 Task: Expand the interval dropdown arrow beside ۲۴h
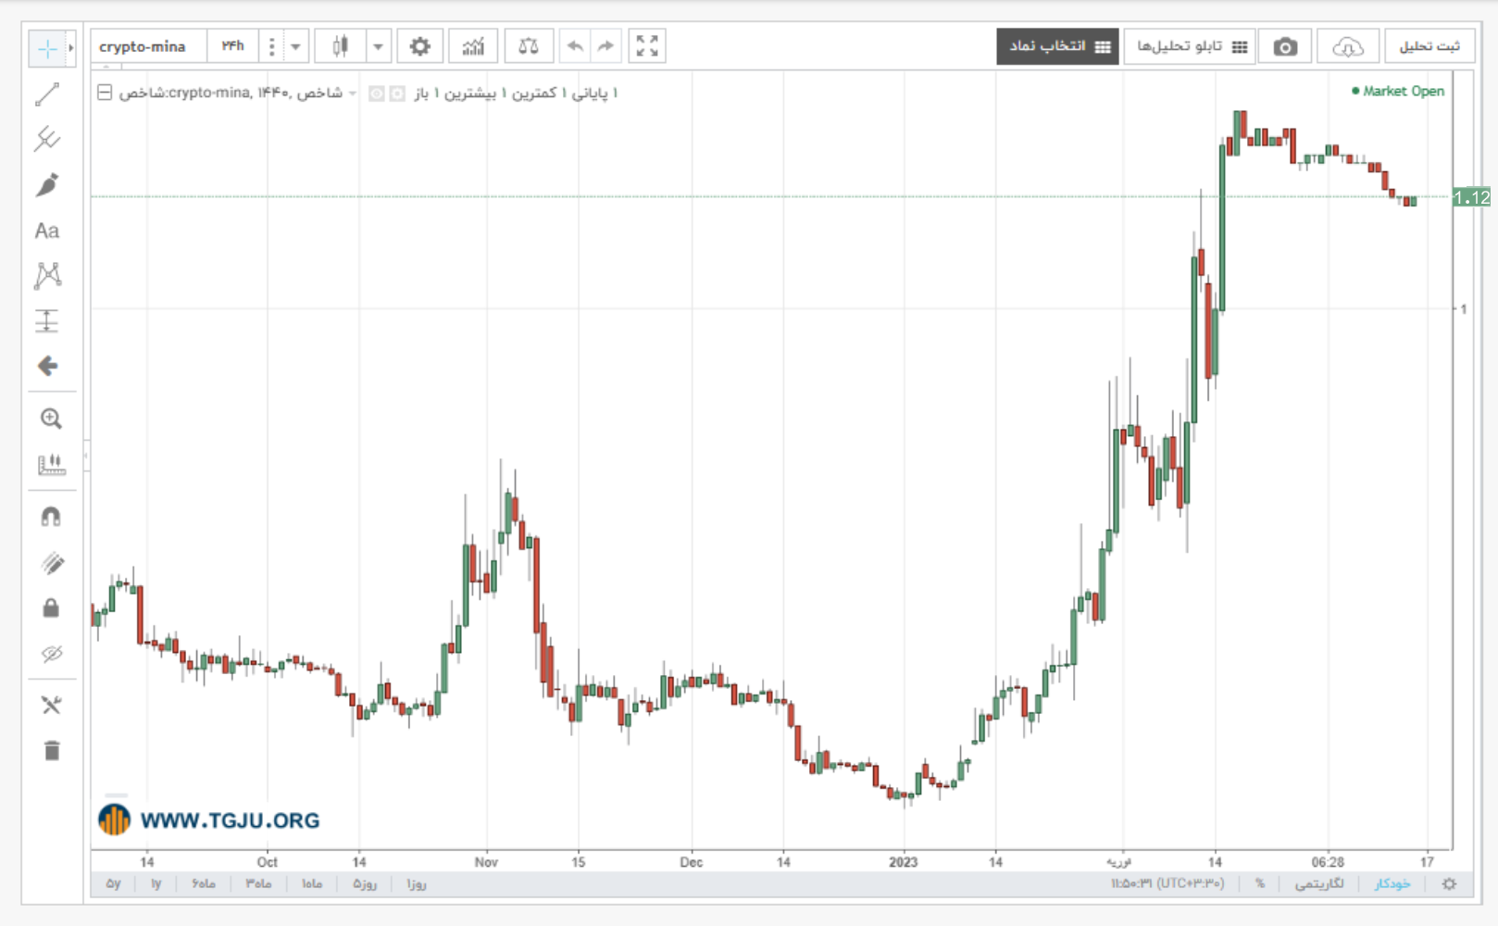tap(295, 46)
